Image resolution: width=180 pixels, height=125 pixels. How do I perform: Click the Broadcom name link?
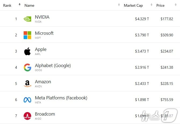click(45, 114)
